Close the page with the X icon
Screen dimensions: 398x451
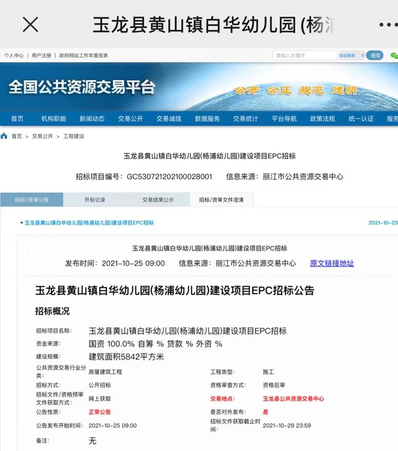coord(30,24)
